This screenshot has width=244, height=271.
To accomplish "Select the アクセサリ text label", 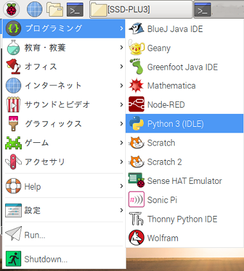I will coord(44,162).
